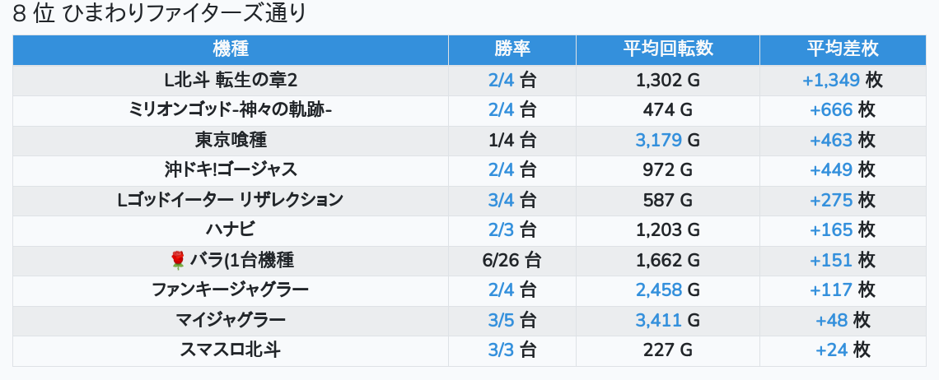Sort by the 平均回転数 column header

(x=668, y=49)
